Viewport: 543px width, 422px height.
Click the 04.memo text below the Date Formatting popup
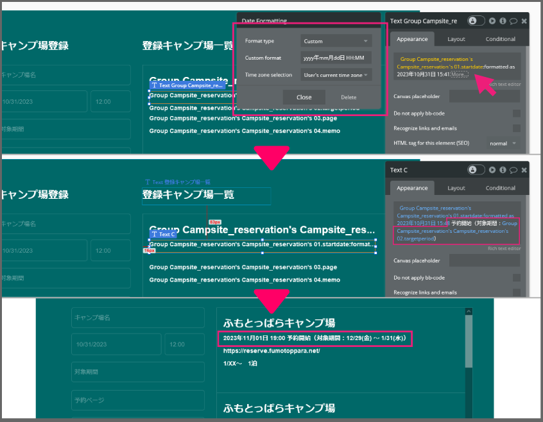245,131
